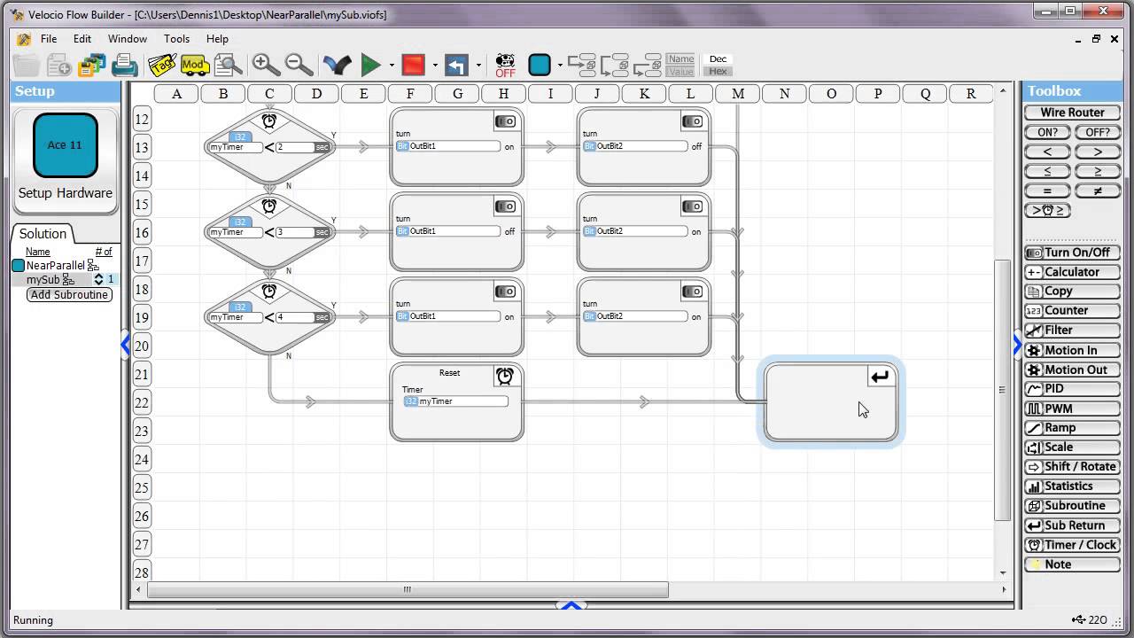Click the blue checkmark program icon

tap(337, 65)
